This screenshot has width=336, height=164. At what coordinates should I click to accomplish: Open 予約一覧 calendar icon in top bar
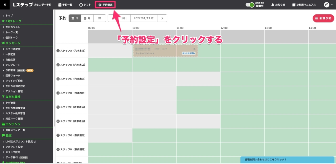60,5
